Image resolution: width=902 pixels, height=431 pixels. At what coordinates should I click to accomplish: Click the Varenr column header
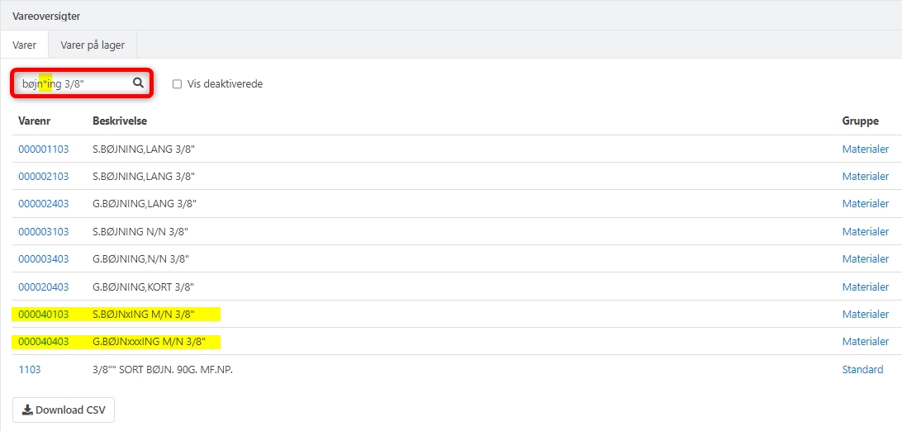pos(35,121)
